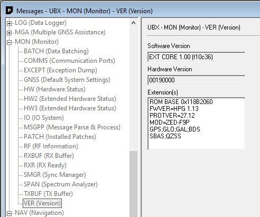Collapse the NAV (Navigation) node
This screenshot has height=217, width=260.
pos(9,213)
